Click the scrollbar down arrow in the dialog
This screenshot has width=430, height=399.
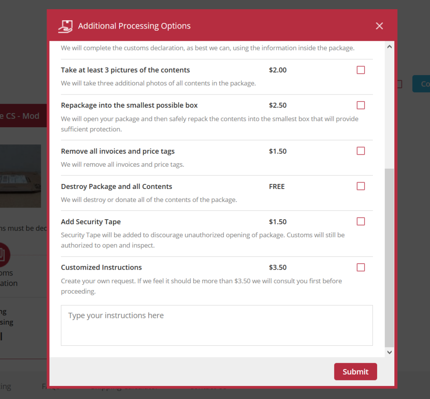[389, 352]
